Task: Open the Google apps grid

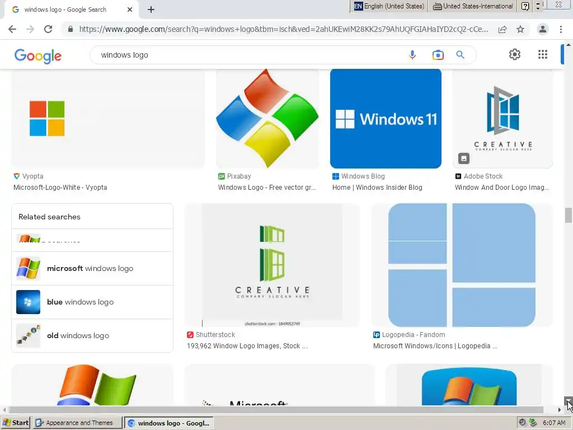Action: point(543,54)
